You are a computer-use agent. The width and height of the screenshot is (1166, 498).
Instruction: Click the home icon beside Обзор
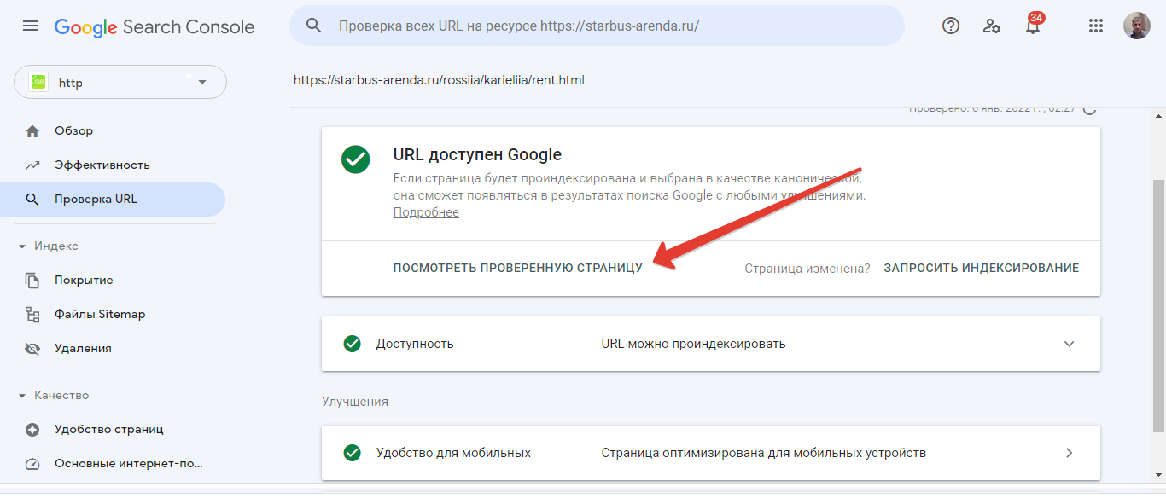[32, 131]
